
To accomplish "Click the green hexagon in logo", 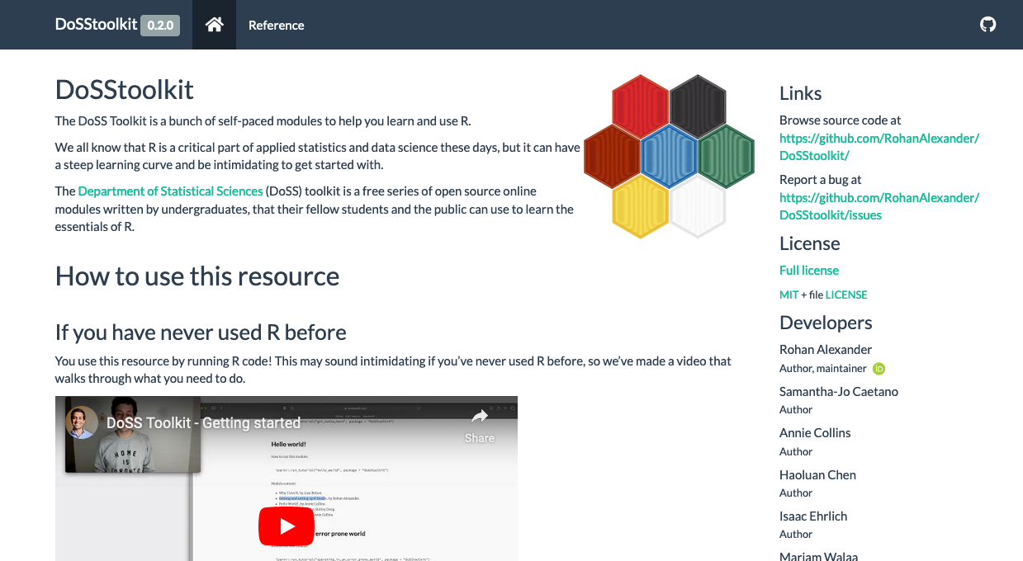I will coord(727,157).
